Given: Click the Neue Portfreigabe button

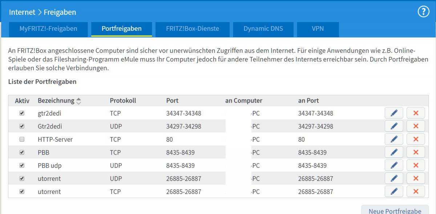Looking at the screenshot, I should (395, 210).
